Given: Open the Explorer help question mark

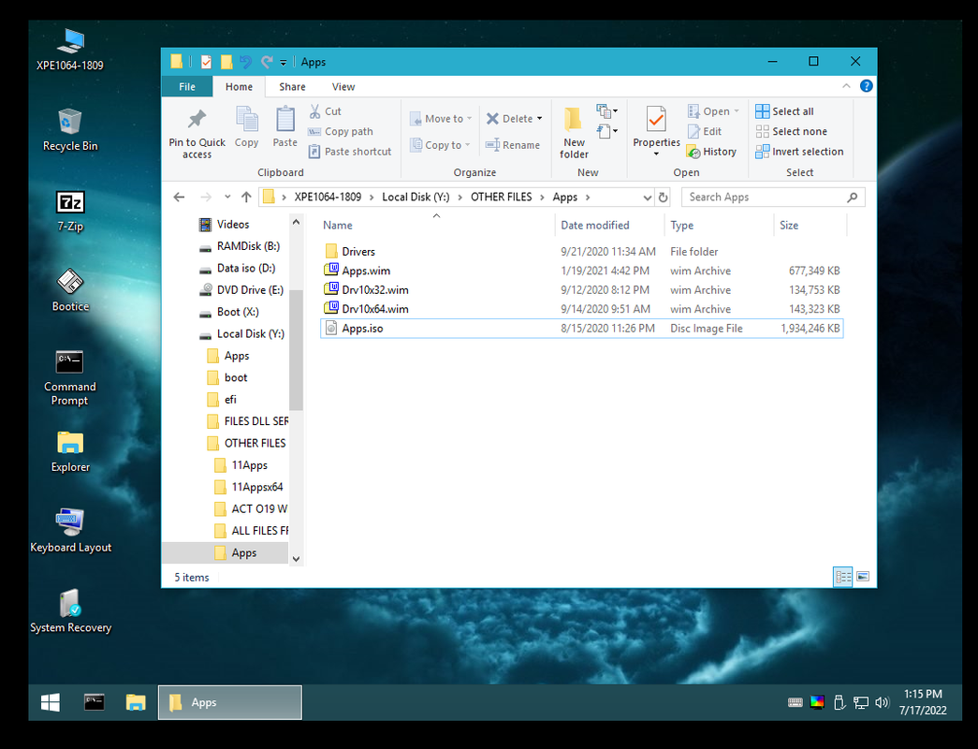Looking at the screenshot, I should [867, 86].
